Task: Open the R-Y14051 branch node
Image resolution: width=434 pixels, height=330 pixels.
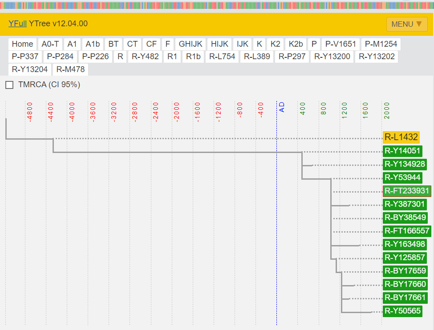Action: point(402,151)
